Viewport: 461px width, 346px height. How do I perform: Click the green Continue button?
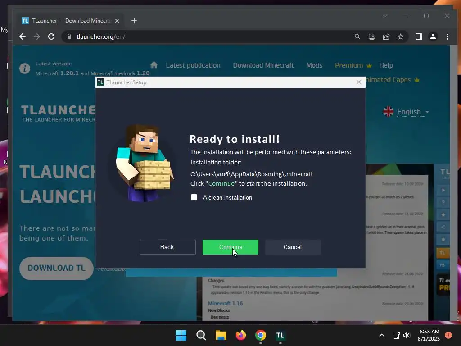pyautogui.click(x=230, y=247)
